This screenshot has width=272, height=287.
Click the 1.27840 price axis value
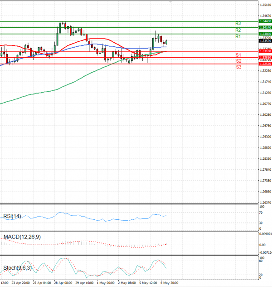pos(266,170)
